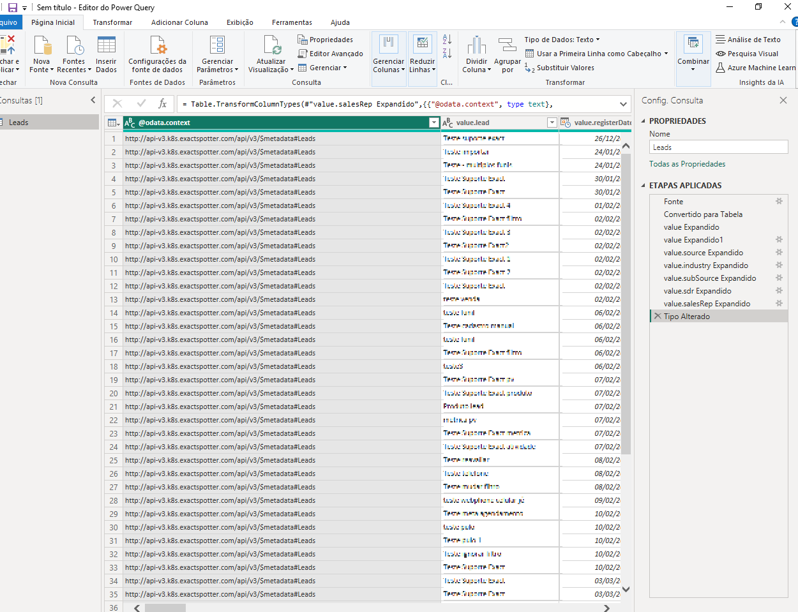Image resolution: width=798 pixels, height=612 pixels.
Task: Click Todas as Propriedades link
Action: (687, 164)
